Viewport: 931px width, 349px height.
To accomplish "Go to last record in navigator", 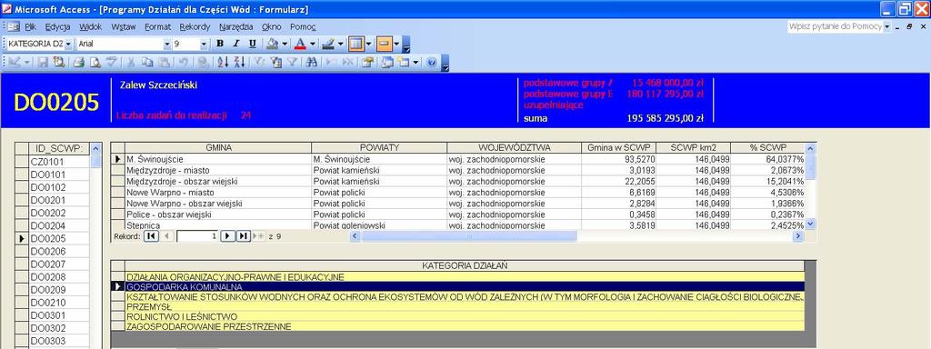I will pos(243,235).
